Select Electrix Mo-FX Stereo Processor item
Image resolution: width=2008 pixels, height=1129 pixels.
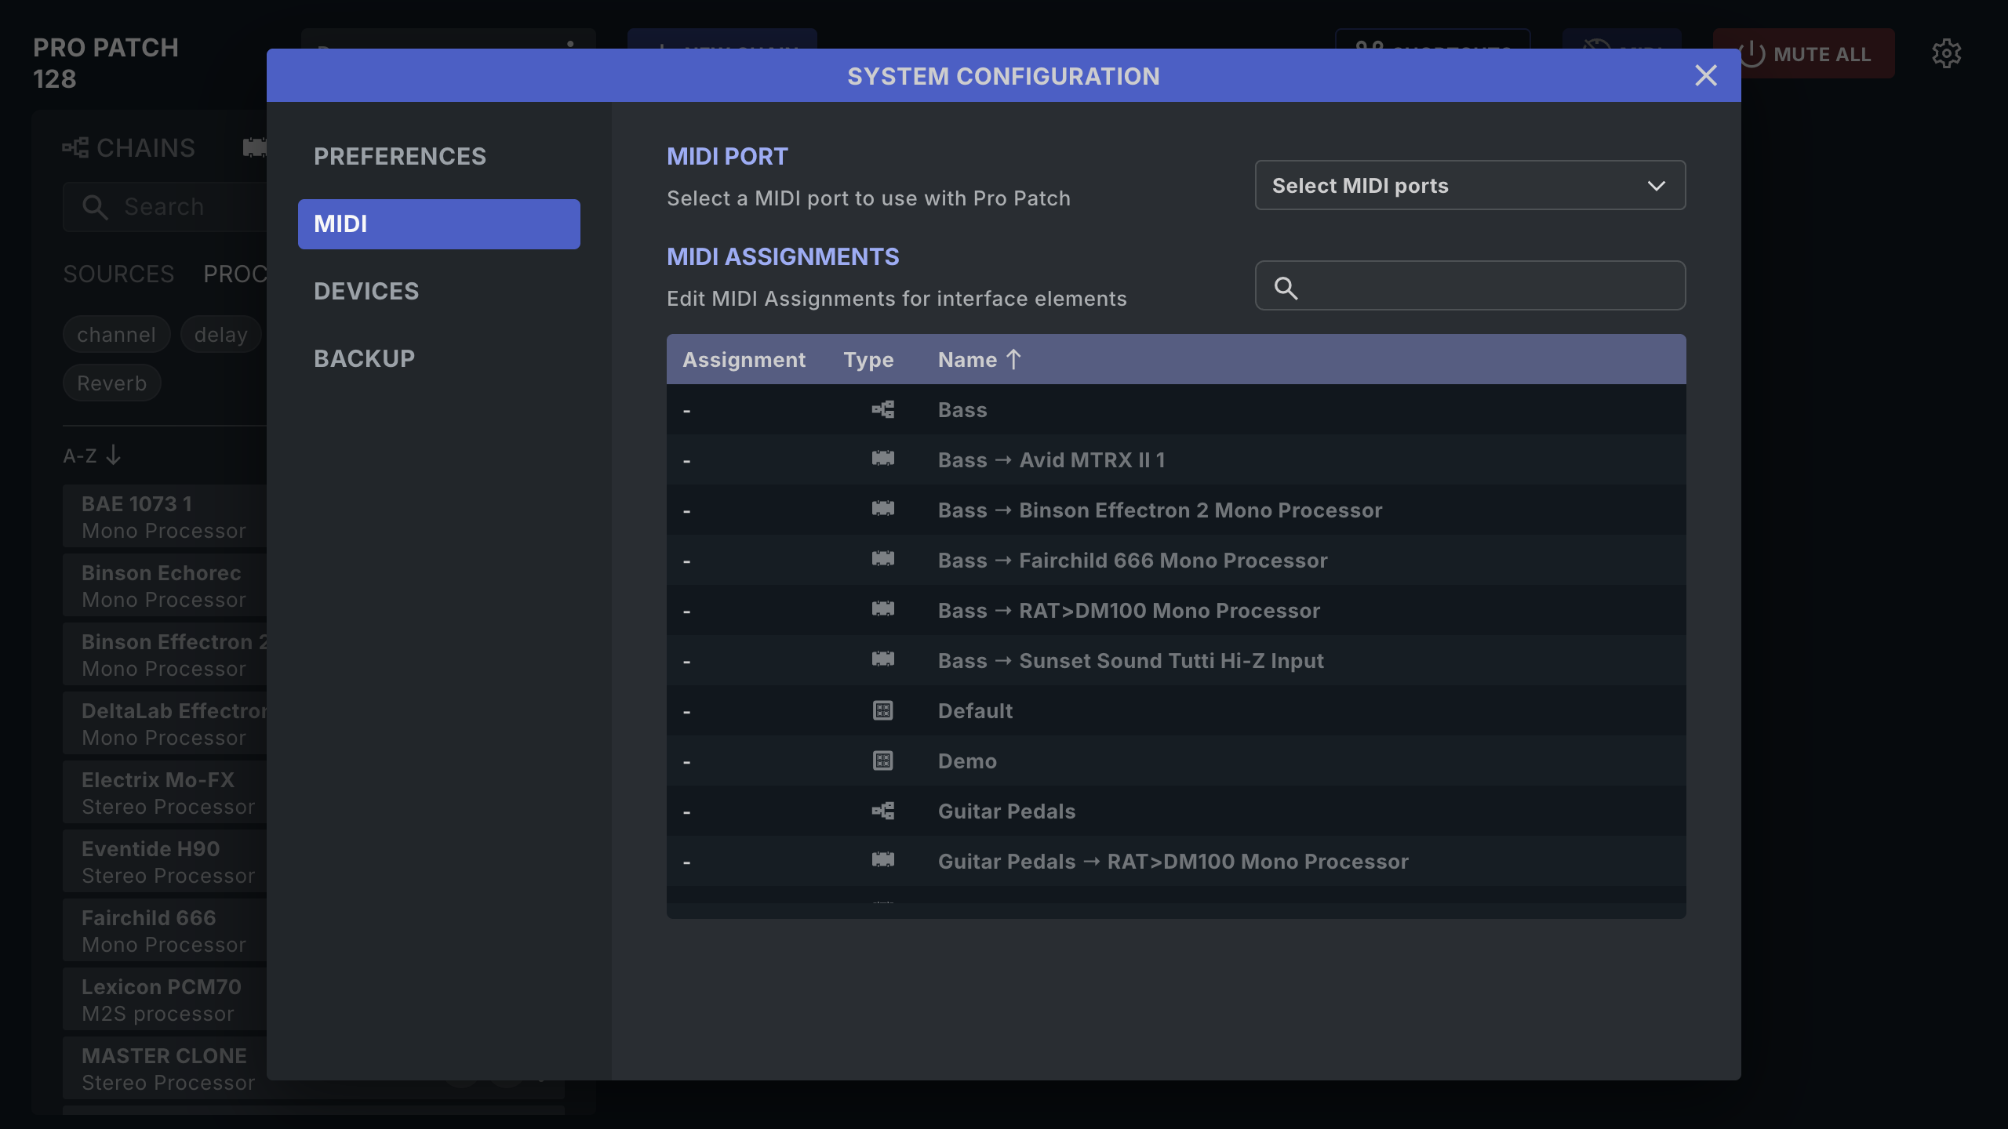165,793
